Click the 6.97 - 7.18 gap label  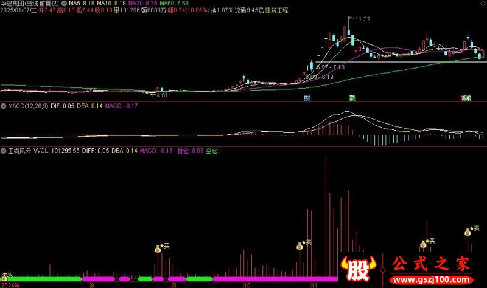tap(331, 67)
